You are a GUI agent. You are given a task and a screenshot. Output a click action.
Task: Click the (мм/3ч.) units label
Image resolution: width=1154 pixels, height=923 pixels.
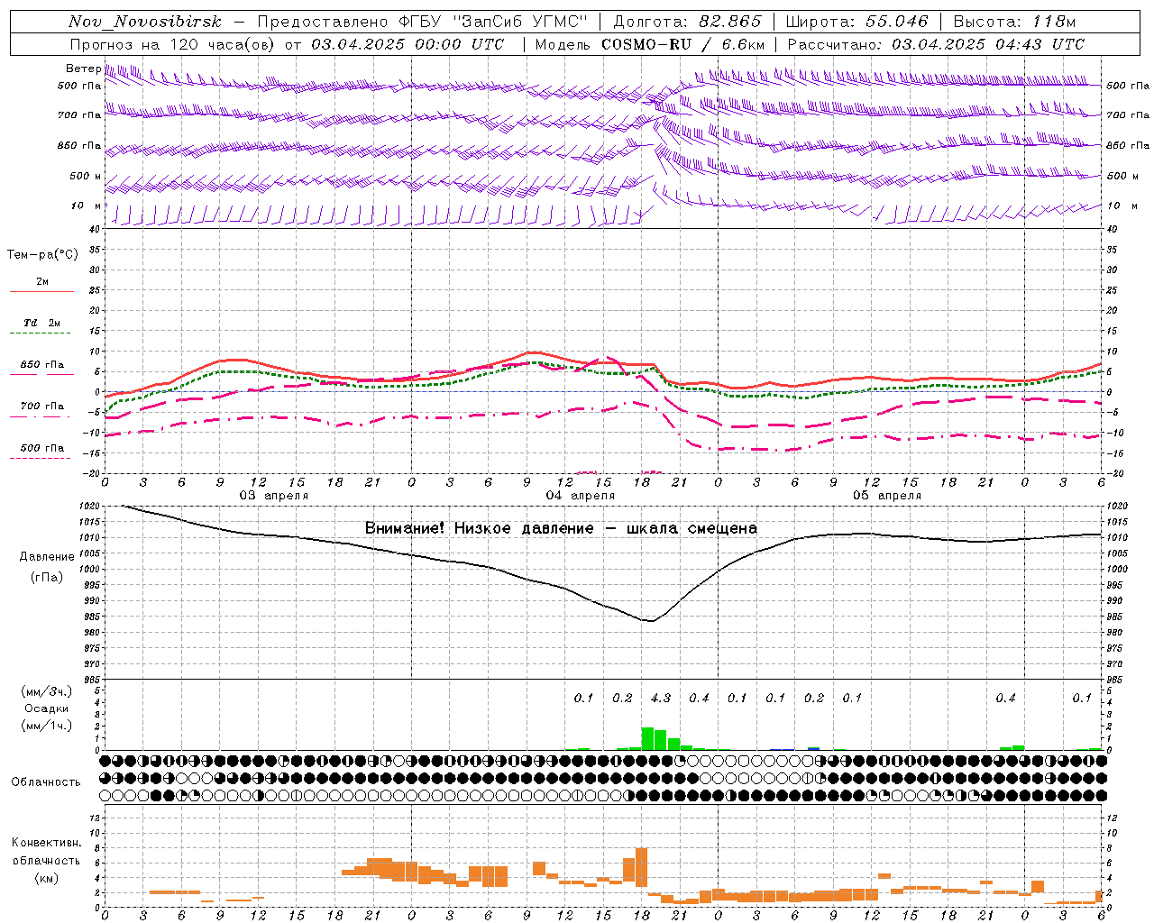pos(46,691)
